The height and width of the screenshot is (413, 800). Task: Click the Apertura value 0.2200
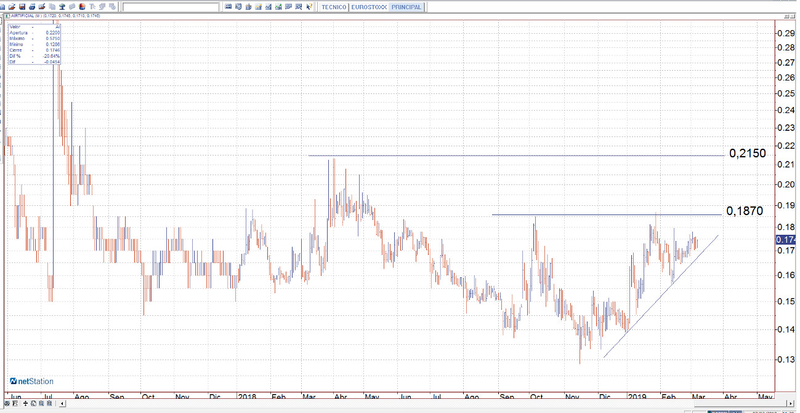[53, 33]
